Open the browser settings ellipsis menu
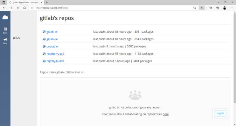This screenshot has height=126, width=236. click(232, 8)
